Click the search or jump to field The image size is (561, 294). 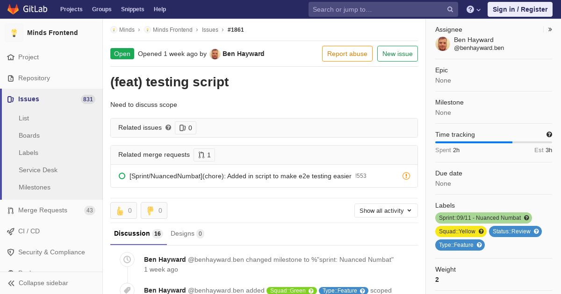[379, 9]
